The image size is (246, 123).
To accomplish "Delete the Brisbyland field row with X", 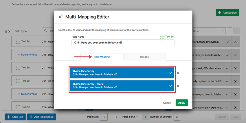I will (235, 42).
